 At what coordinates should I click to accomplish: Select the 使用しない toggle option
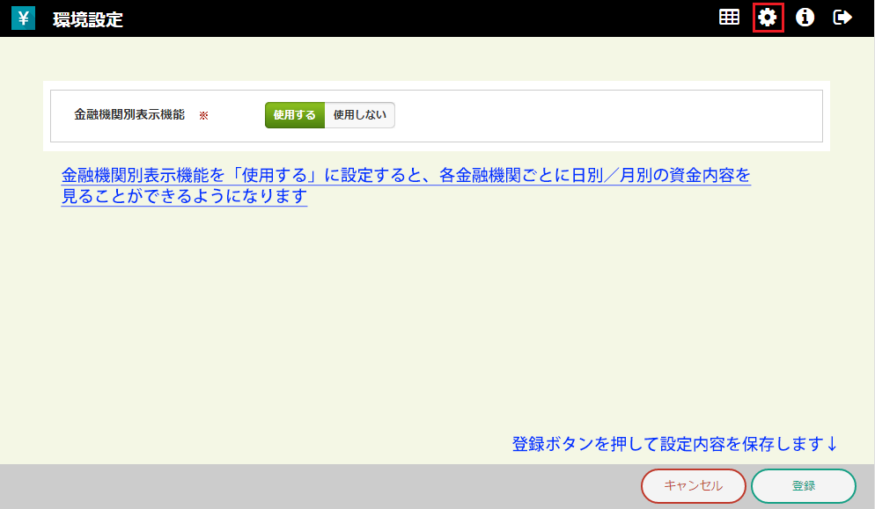point(359,115)
